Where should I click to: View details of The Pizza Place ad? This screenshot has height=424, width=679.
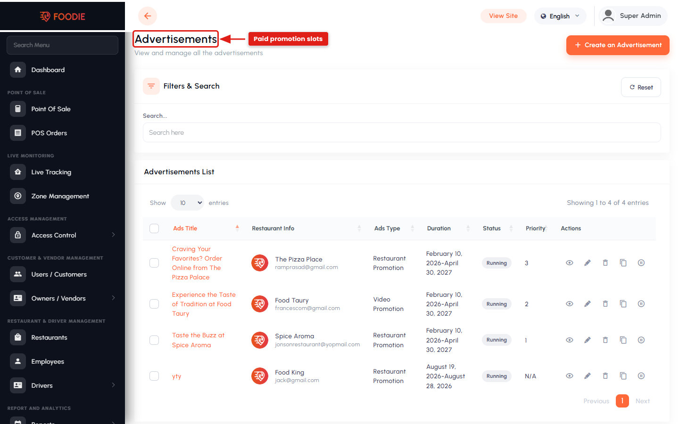570,263
